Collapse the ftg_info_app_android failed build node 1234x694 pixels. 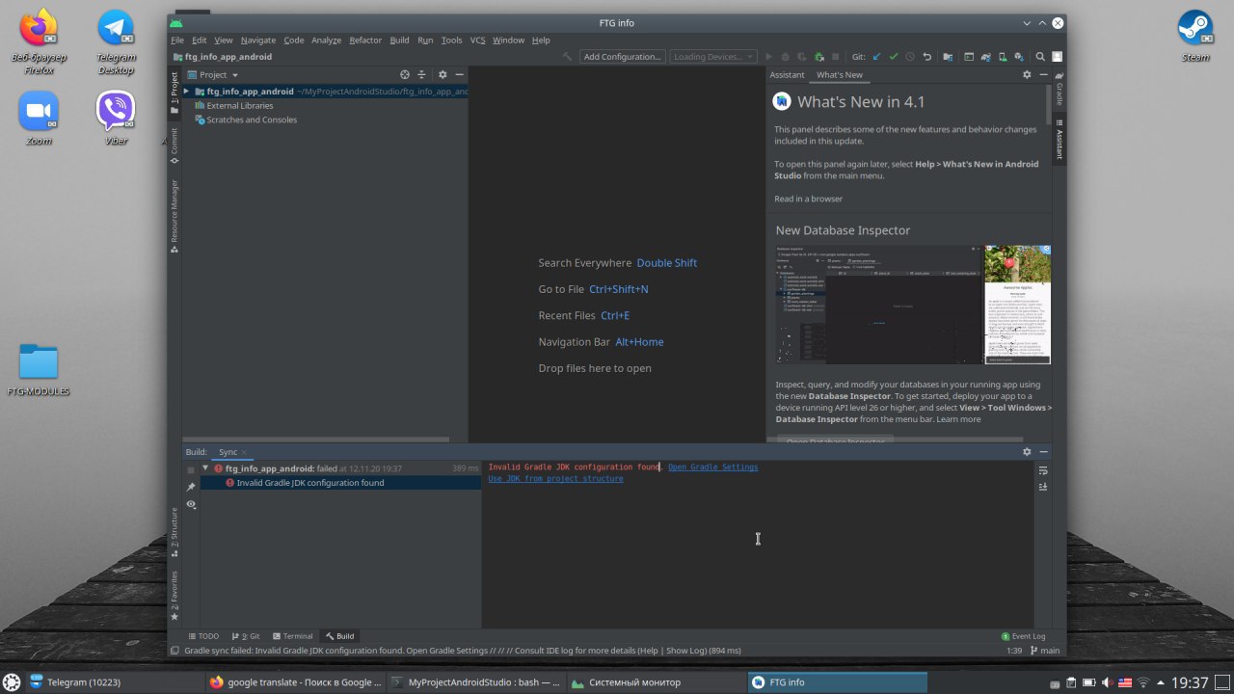(x=205, y=468)
